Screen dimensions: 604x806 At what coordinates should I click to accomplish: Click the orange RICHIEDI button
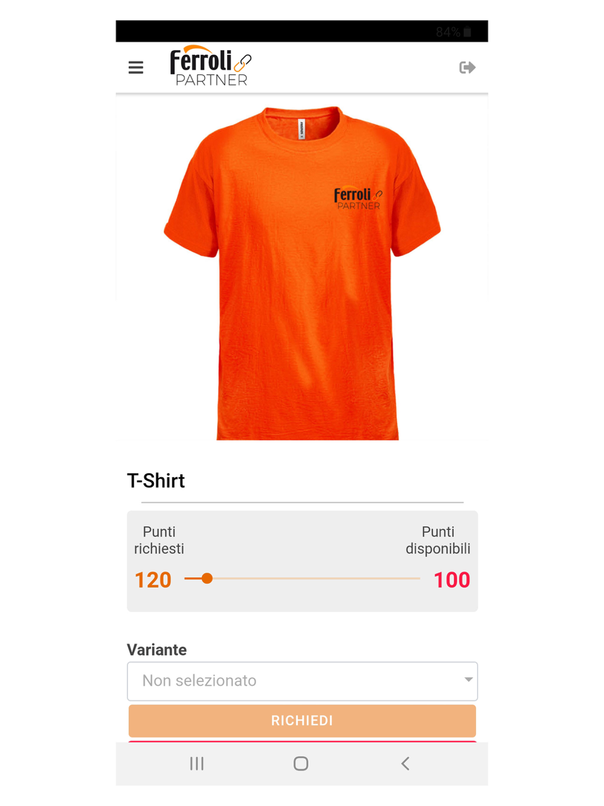tap(302, 720)
